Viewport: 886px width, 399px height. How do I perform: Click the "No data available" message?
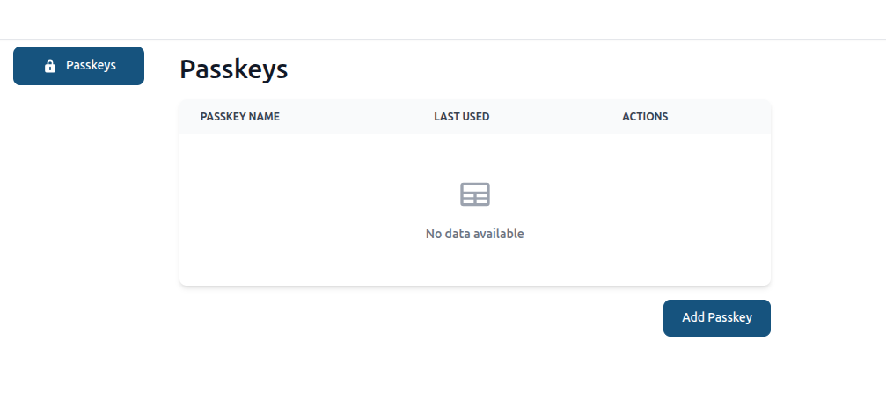click(475, 234)
